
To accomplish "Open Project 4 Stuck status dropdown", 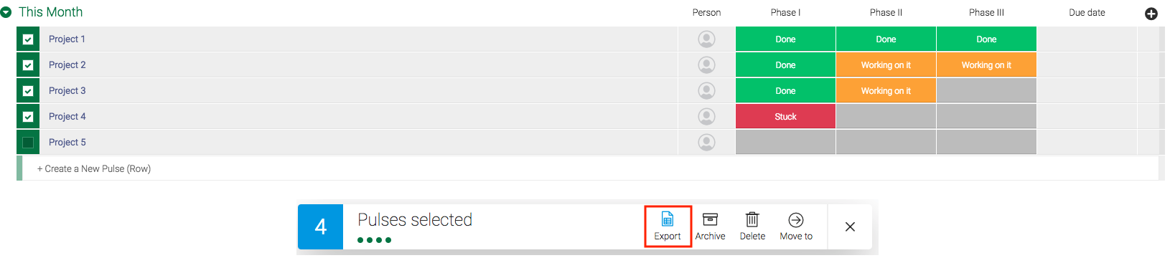I will click(785, 116).
